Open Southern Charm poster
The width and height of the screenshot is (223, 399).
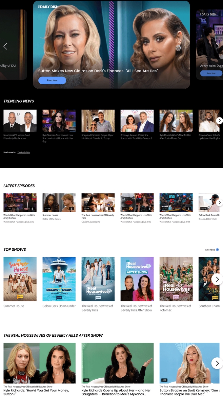pyautogui.click(x=209, y=279)
